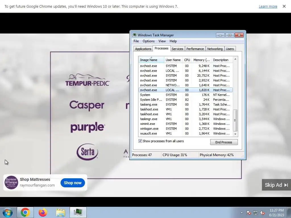Select the winlogon.exe process row
Image resolution: width=291 pixels, height=218 pixels.
point(186,129)
